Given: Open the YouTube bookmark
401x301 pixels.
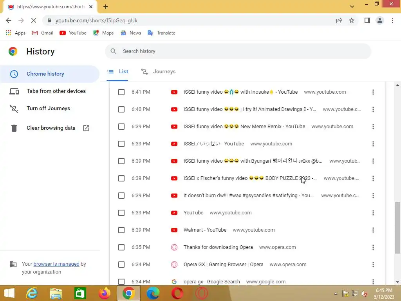Looking at the screenshot, I should pyautogui.click(x=73, y=33).
